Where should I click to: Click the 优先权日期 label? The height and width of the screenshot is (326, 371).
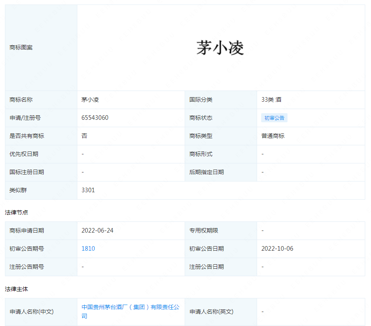pyautogui.click(x=24, y=154)
